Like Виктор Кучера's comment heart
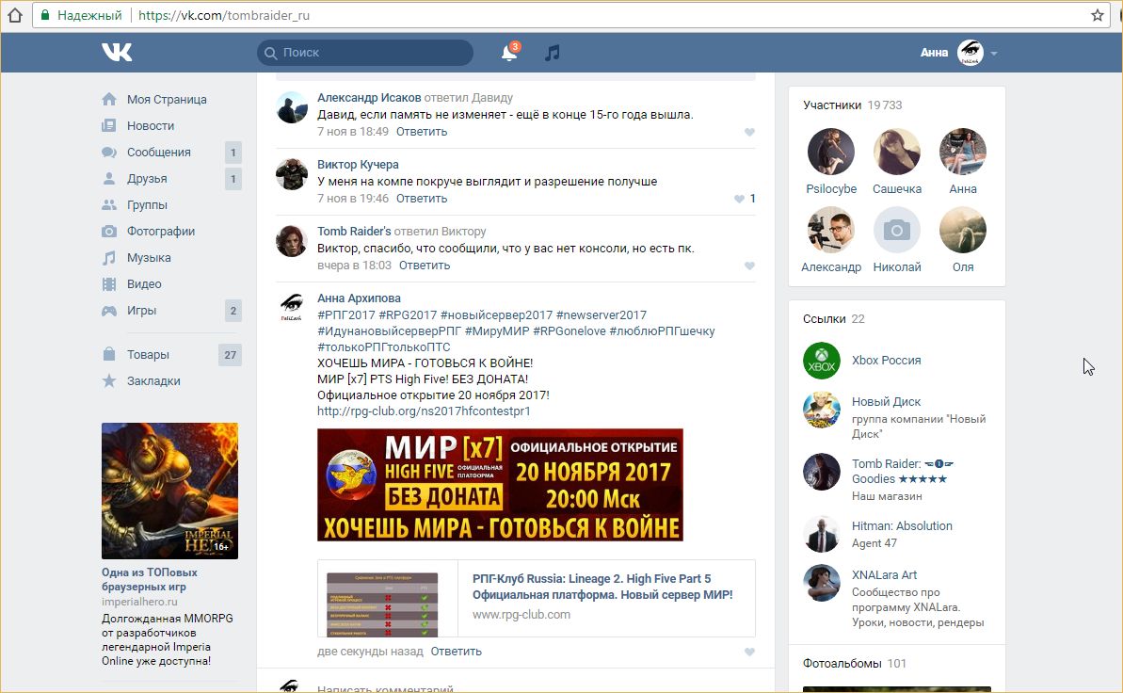This screenshot has height=693, width=1123. pos(739,199)
